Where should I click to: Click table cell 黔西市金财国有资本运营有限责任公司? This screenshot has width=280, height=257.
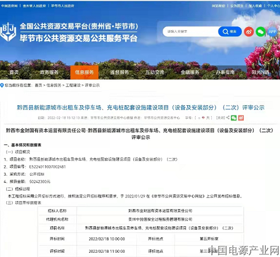coord(160,211)
